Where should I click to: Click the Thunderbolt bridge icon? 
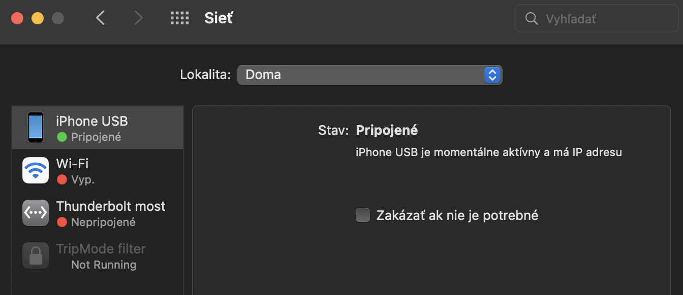[x=36, y=213]
